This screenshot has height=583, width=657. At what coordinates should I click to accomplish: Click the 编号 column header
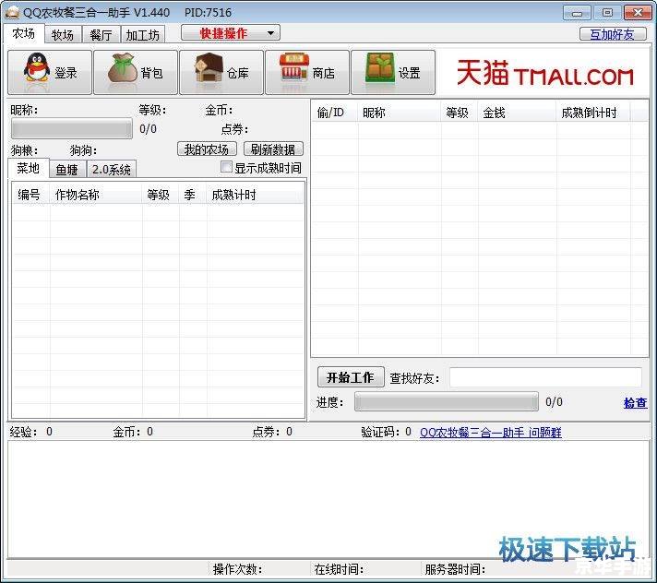tap(31, 195)
